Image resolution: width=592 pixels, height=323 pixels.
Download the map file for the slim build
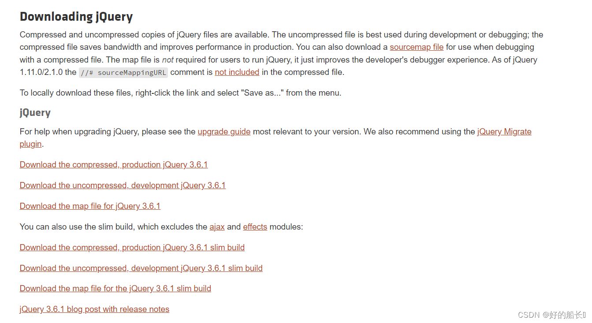tap(115, 288)
